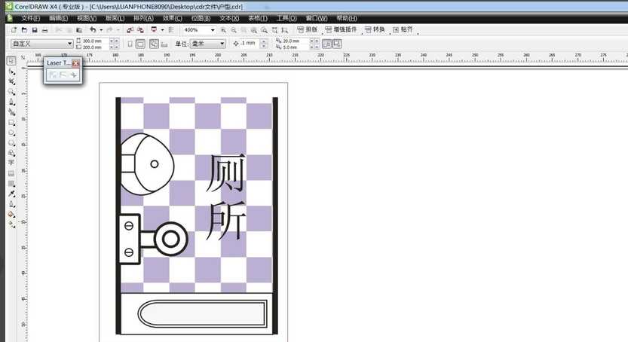Open the 400% zoom level dropdown
Image resolution: width=628 pixels, height=342 pixels.
coord(213,30)
